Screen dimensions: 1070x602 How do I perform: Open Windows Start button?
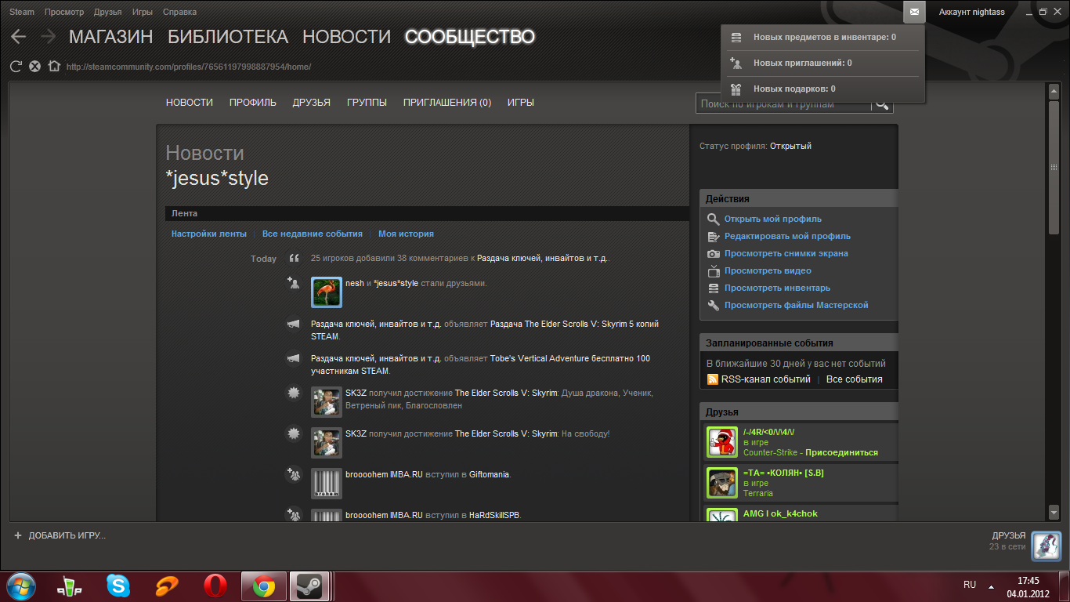(21, 586)
